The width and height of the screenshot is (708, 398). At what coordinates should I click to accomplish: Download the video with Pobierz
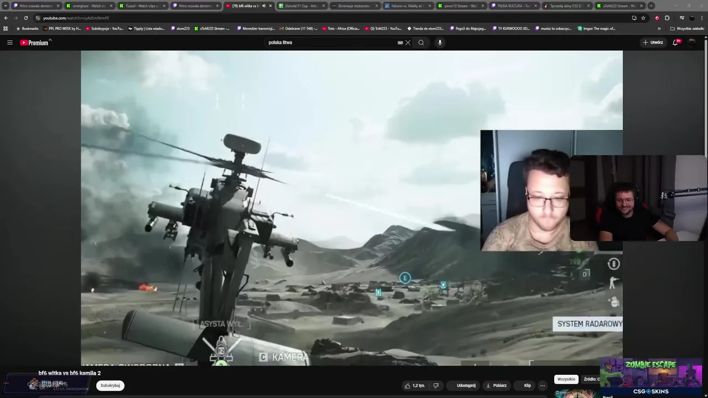[x=496, y=385]
